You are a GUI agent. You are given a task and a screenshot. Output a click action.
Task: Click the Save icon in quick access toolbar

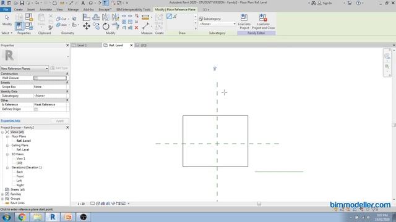[22, 3]
